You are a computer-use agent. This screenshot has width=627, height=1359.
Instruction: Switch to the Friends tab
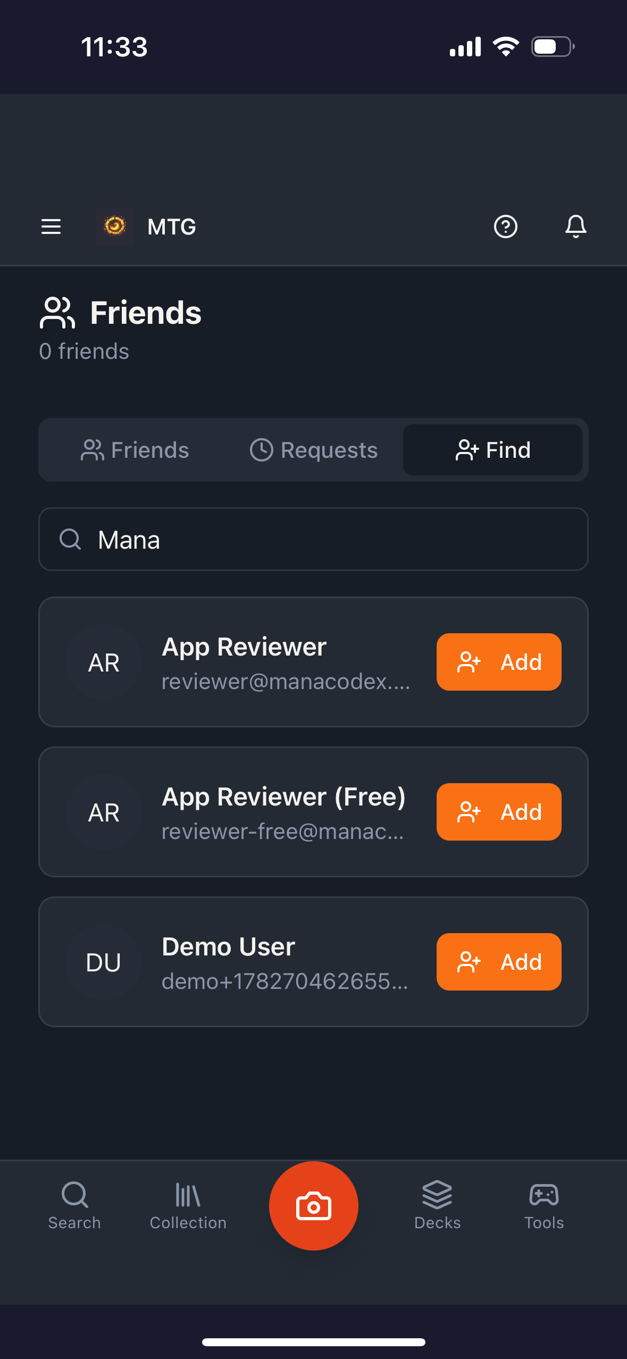pyautogui.click(x=135, y=450)
